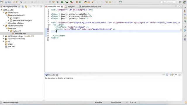Open Open Console dropdown arrow

(x=174, y=75)
